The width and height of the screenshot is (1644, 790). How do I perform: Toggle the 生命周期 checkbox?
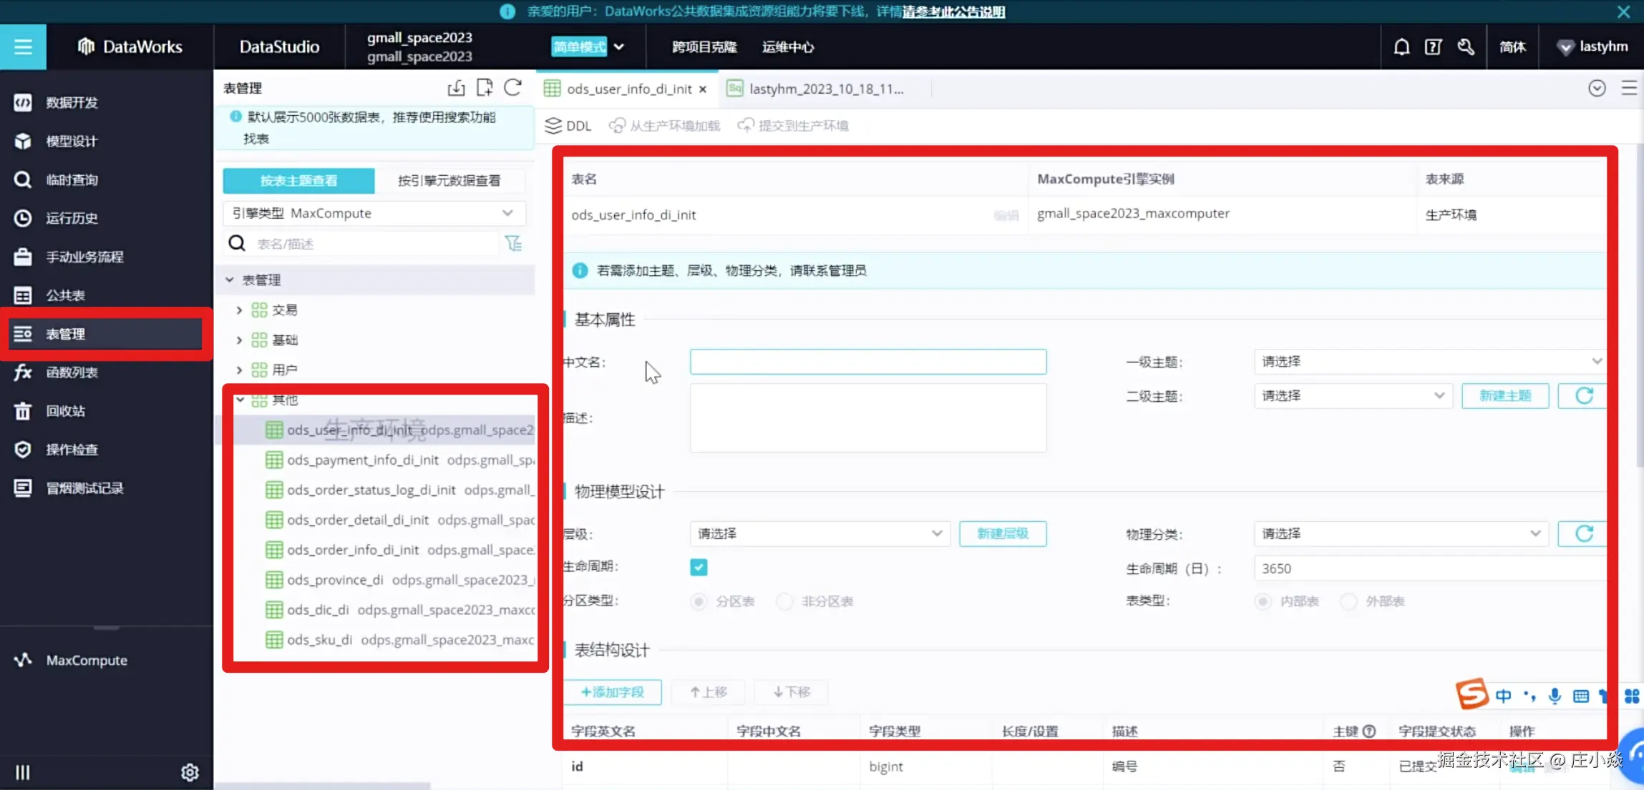tap(699, 568)
